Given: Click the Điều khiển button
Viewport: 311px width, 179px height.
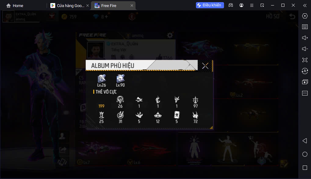Looking at the screenshot, I should click(x=210, y=5).
